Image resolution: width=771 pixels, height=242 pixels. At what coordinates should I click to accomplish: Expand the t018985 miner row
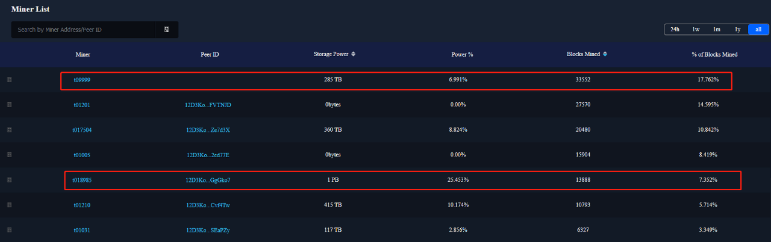tap(10, 180)
